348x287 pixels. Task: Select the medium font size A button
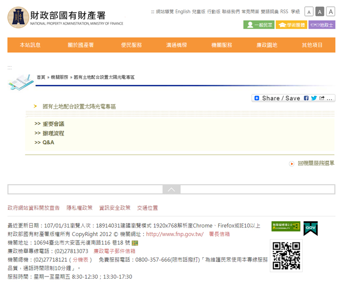tap(320, 12)
